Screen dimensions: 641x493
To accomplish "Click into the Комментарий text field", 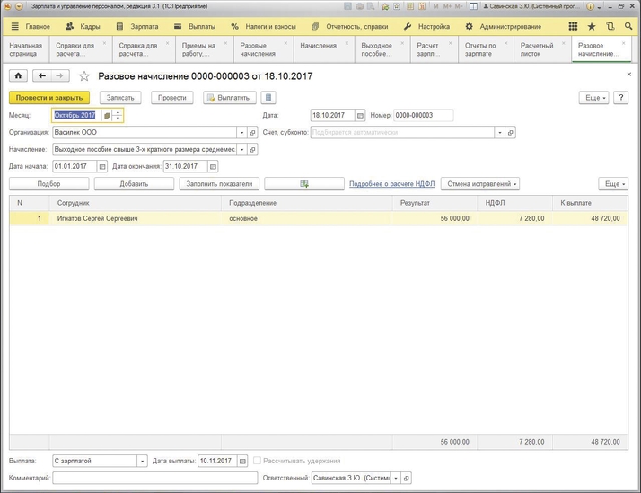I will [154, 479].
